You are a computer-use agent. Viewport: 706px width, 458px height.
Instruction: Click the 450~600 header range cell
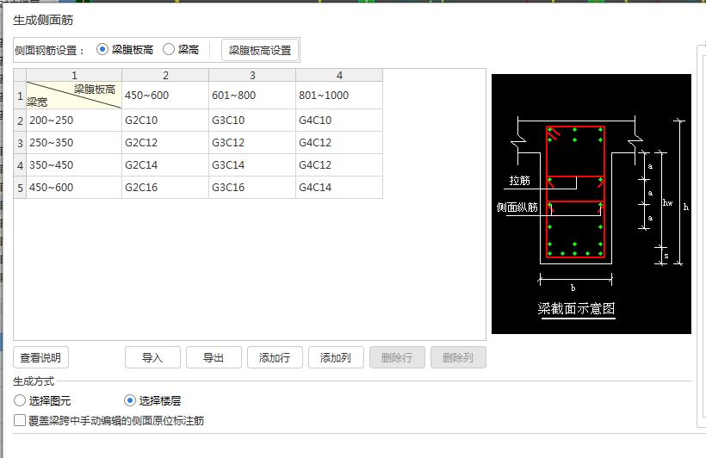tap(165, 96)
